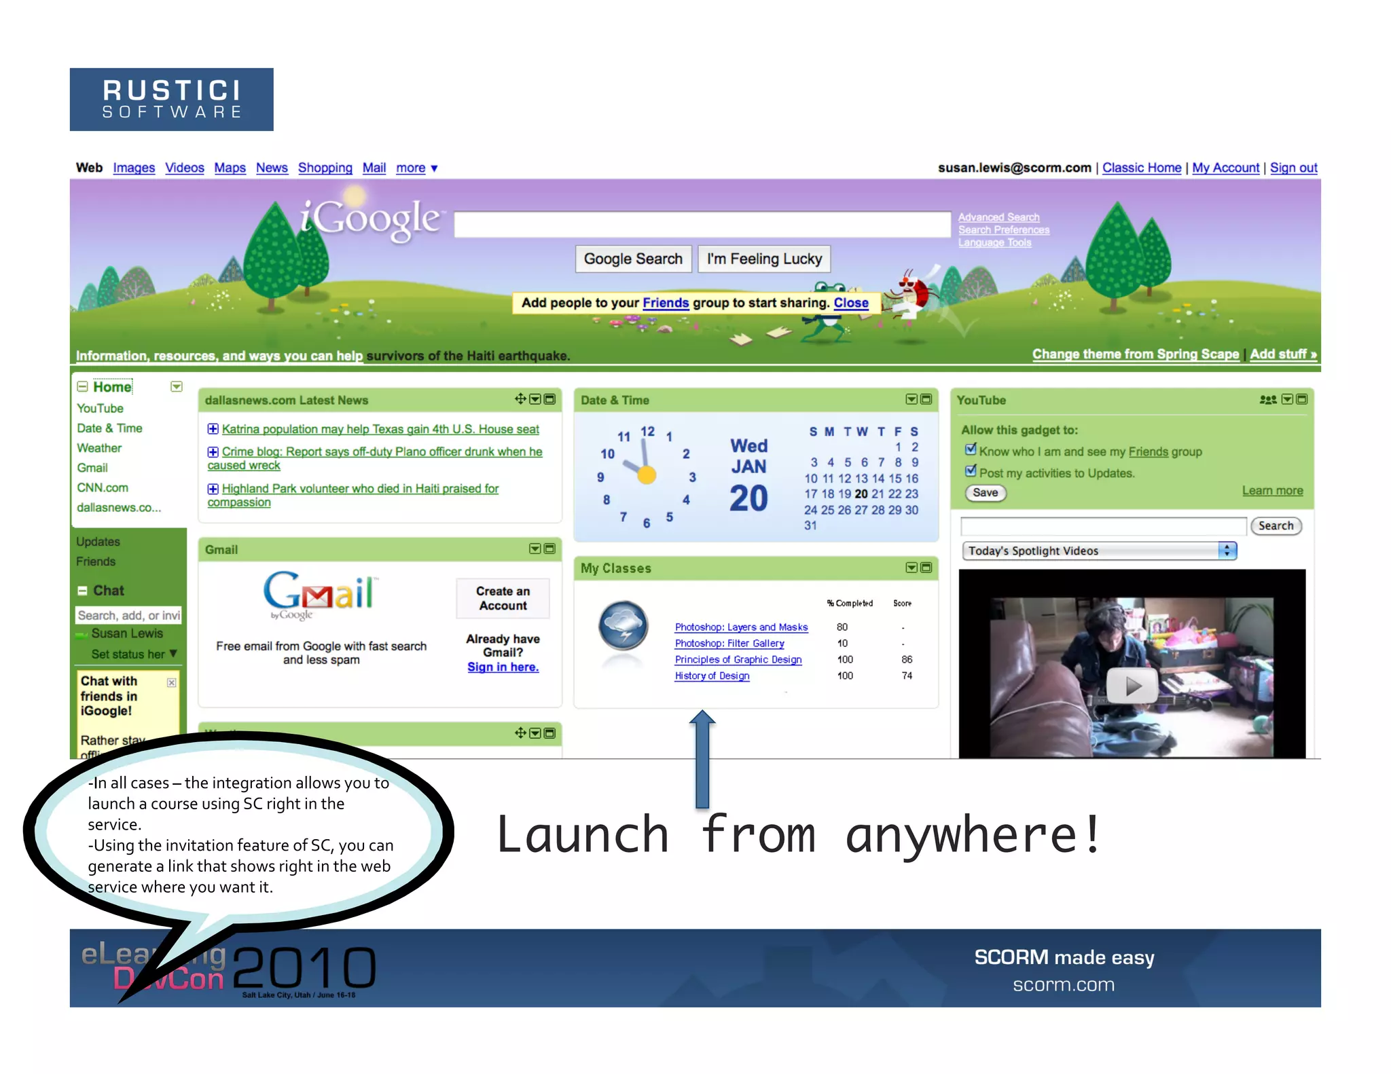
Task: Focus the iGoogle search input field
Action: (x=702, y=224)
